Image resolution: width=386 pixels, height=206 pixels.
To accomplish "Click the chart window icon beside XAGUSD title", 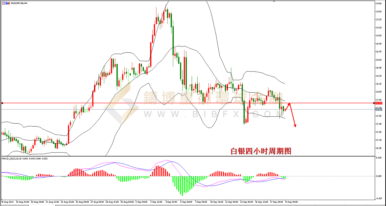I will 3,3.
